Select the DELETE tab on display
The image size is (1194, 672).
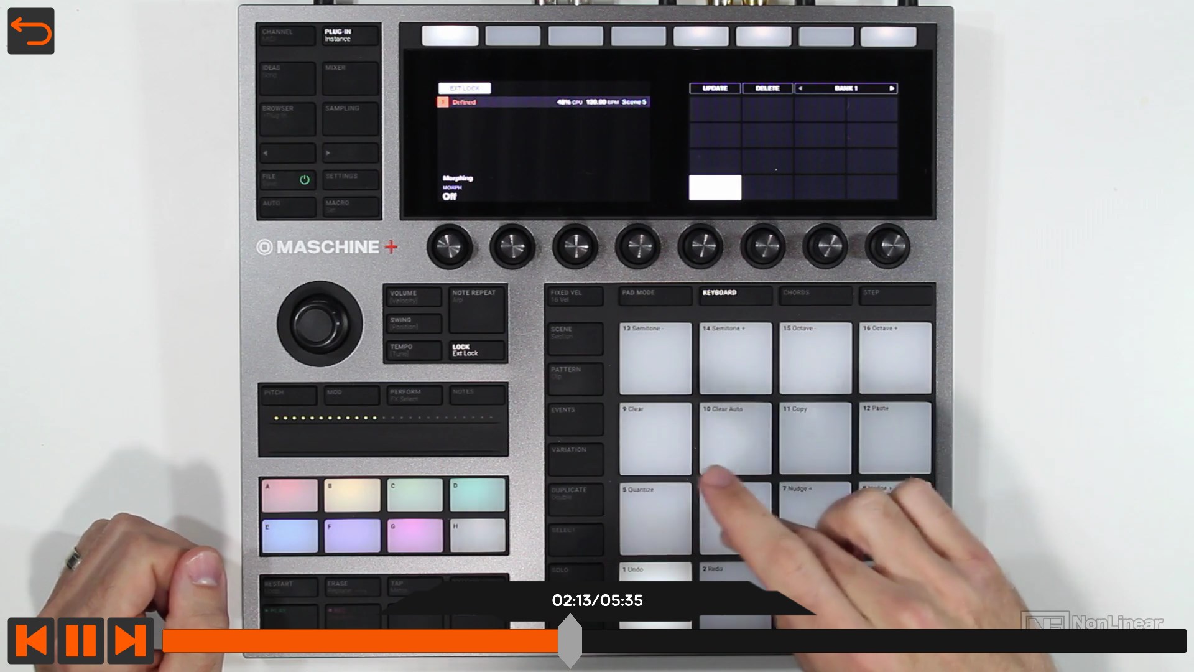click(767, 88)
